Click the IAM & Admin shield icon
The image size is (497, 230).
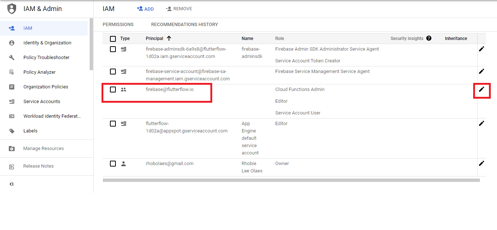pyautogui.click(x=12, y=8)
